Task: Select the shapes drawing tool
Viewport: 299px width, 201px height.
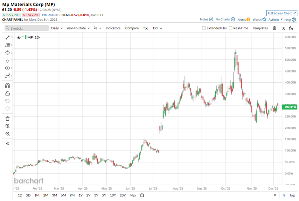Action: pyautogui.click(x=7, y=53)
